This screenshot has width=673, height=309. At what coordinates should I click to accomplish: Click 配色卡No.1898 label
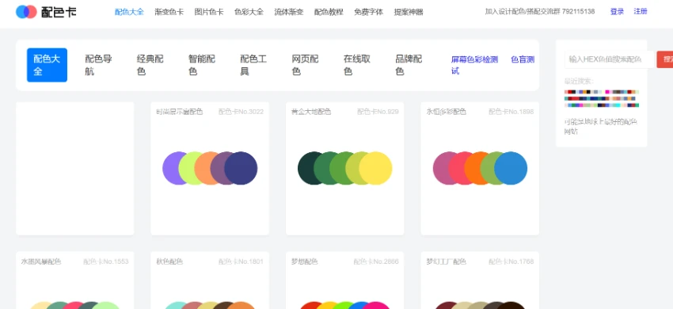[511, 112]
